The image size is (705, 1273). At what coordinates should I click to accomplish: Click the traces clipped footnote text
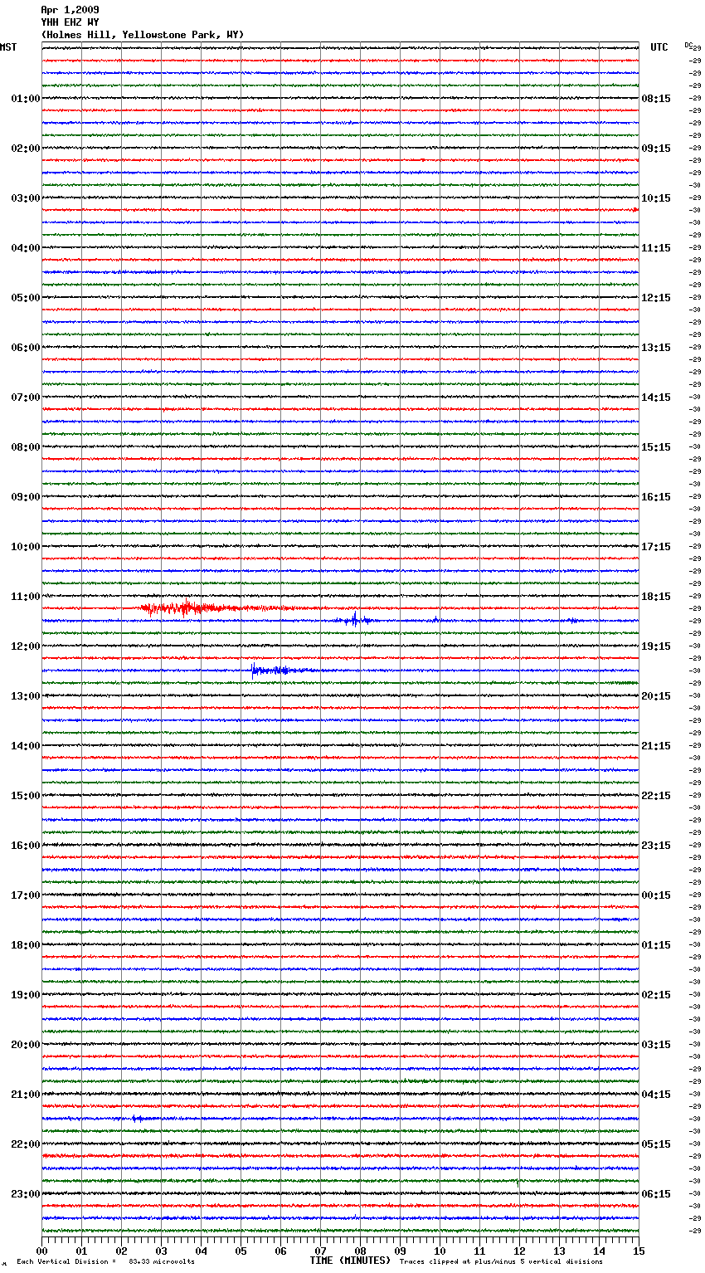501,1261
